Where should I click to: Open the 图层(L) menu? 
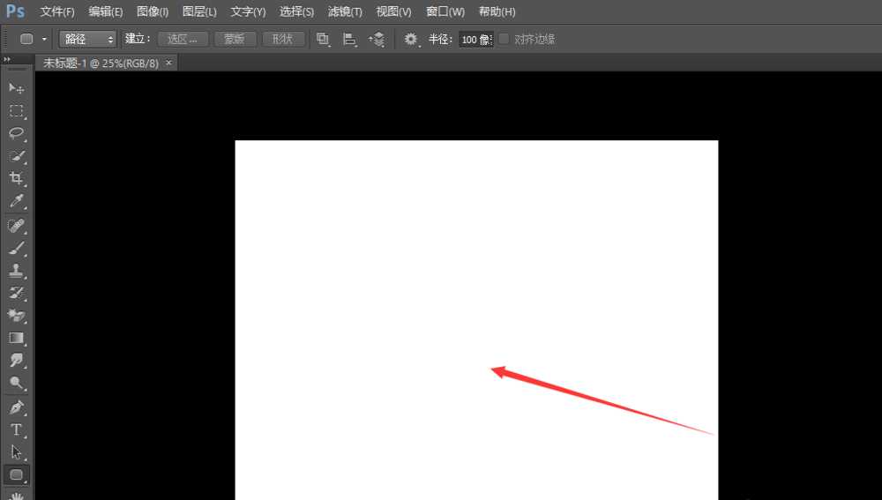click(199, 11)
